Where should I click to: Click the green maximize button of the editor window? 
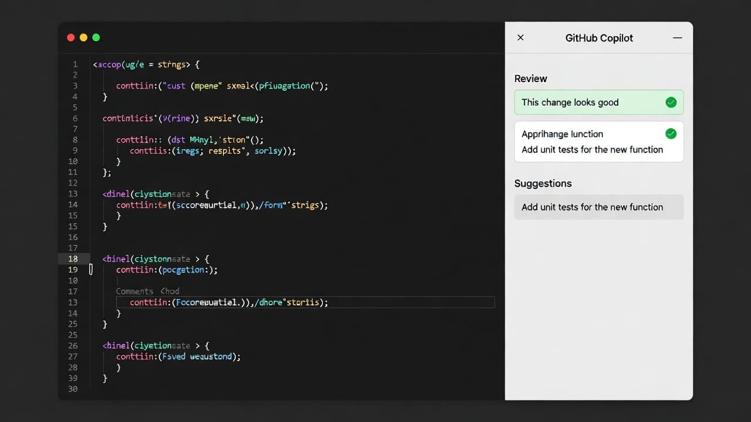click(x=96, y=38)
